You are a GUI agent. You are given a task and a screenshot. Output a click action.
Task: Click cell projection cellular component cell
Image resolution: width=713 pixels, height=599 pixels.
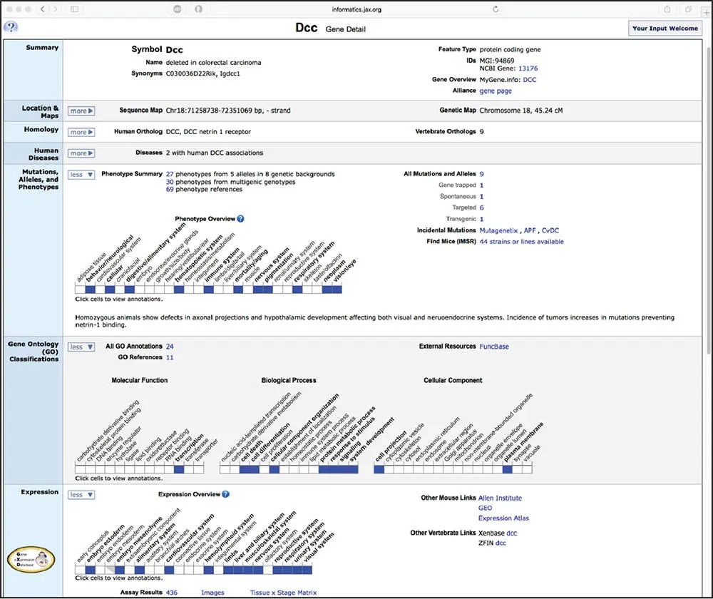pos(379,469)
